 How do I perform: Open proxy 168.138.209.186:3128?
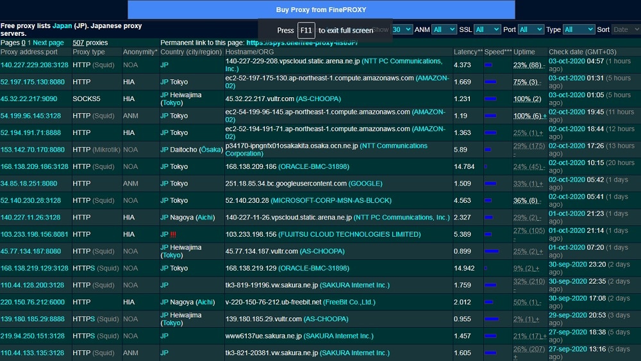pyautogui.click(x=35, y=166)
